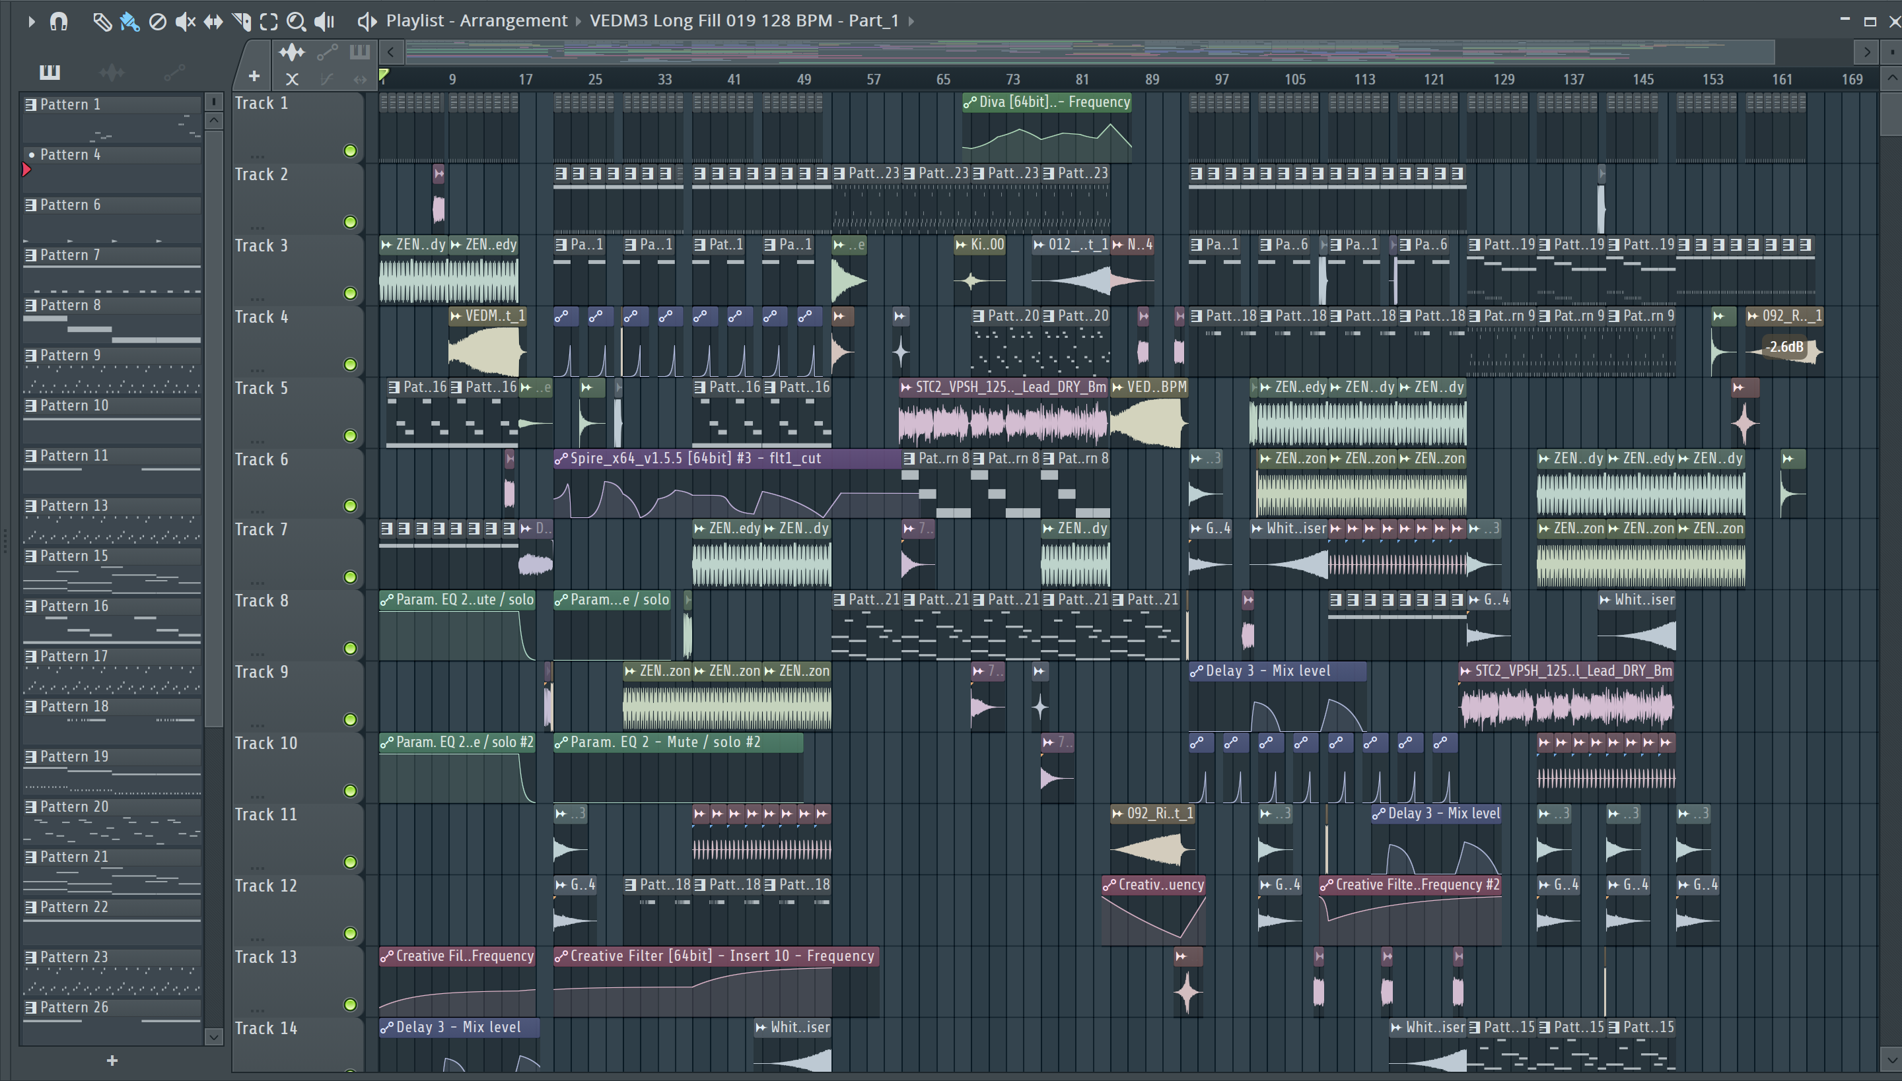
Task: Select the Delete tool
Action: (x=157, y=22)
